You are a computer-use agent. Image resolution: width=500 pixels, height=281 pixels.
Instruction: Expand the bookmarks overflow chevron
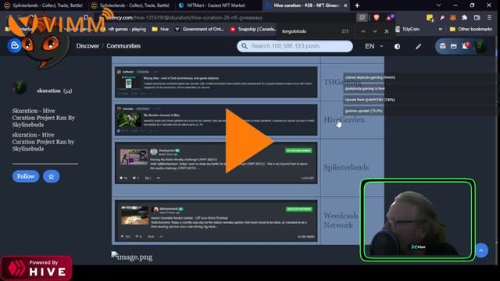coord(441,29)
